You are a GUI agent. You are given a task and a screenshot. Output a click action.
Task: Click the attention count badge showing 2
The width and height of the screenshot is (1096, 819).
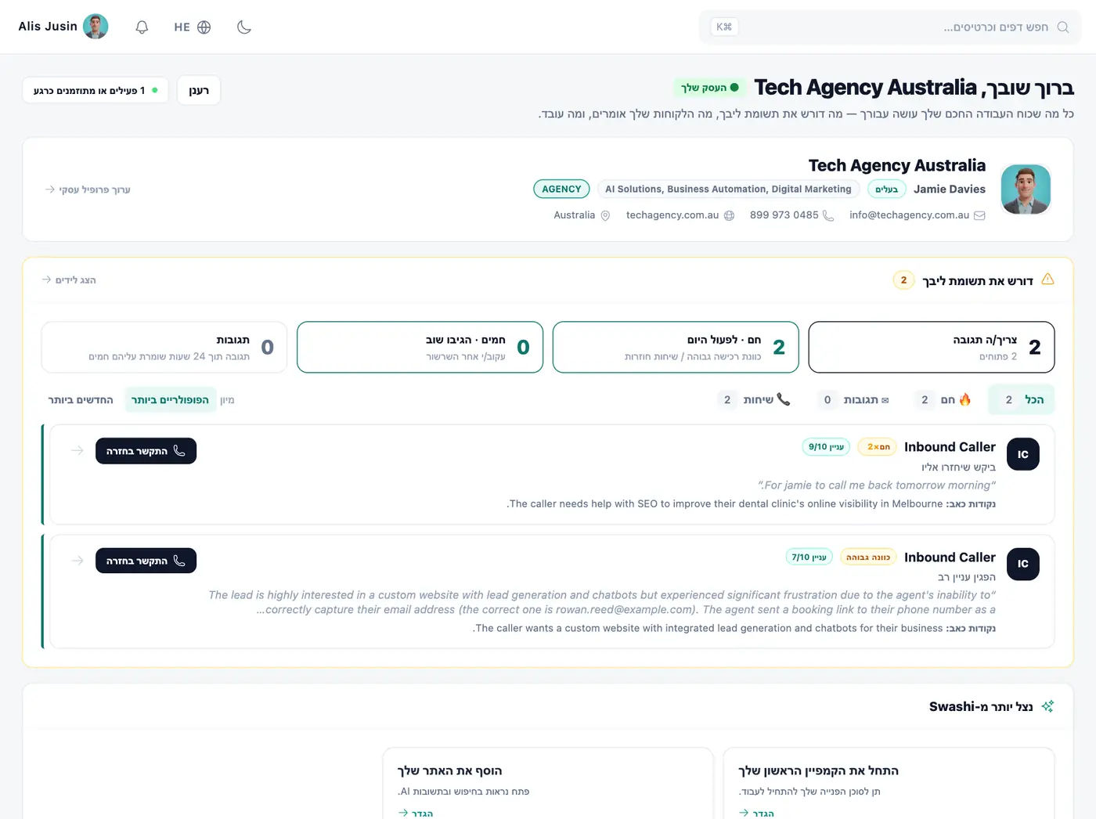pyautogui.click(x=903, y=280)
